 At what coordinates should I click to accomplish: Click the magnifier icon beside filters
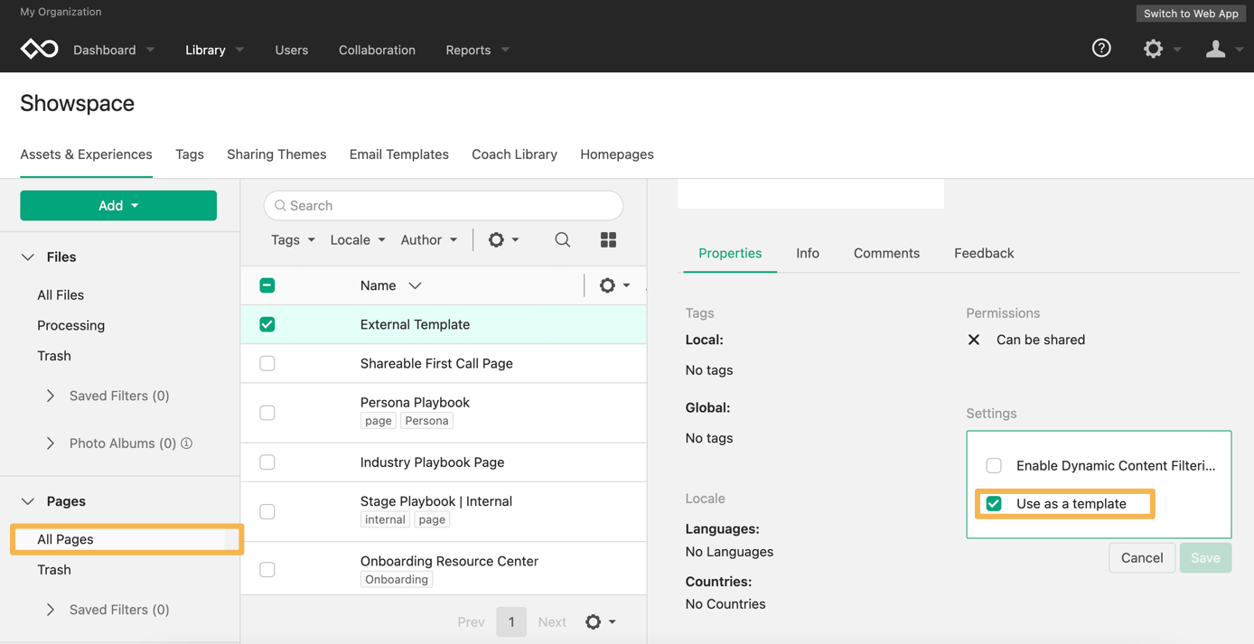[562, 239]
